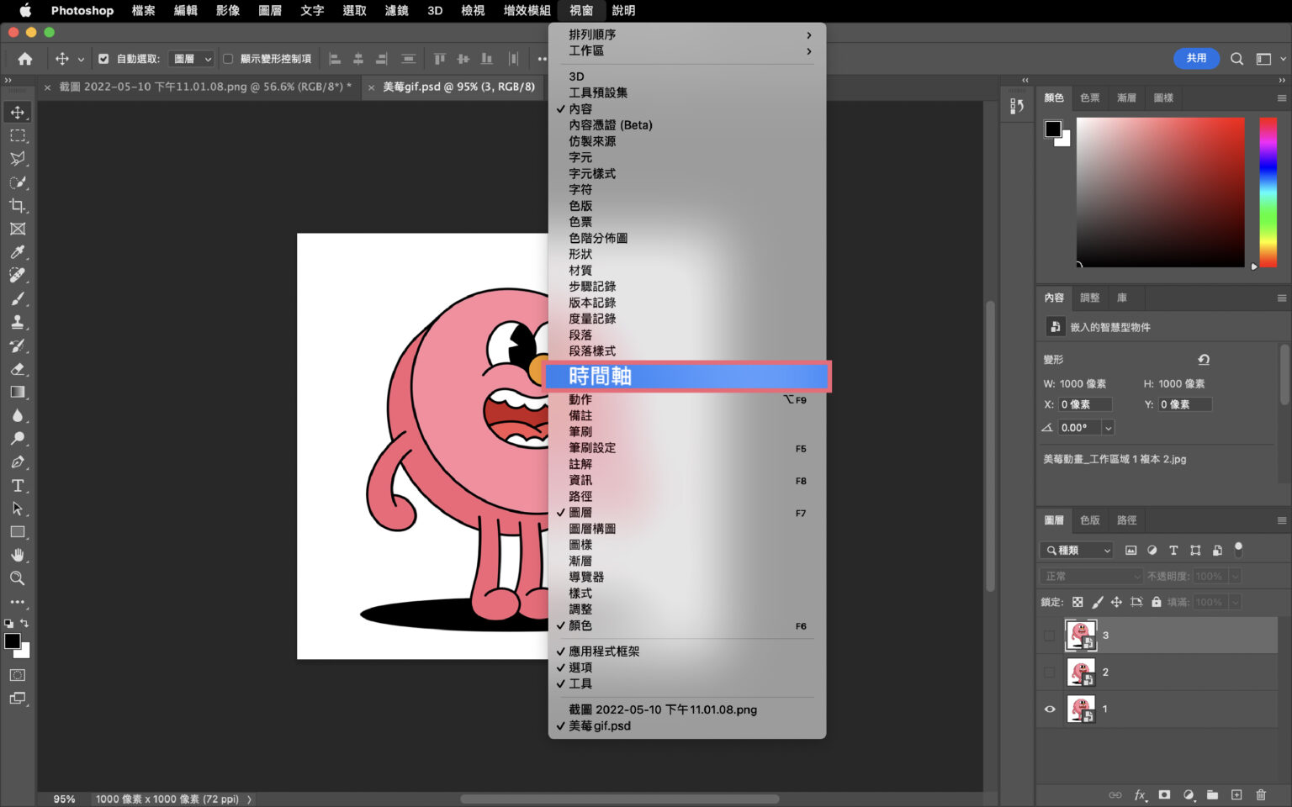The image size is (1292, 807).
Task: Select the Zoom tool
Action: pos(18,578)
